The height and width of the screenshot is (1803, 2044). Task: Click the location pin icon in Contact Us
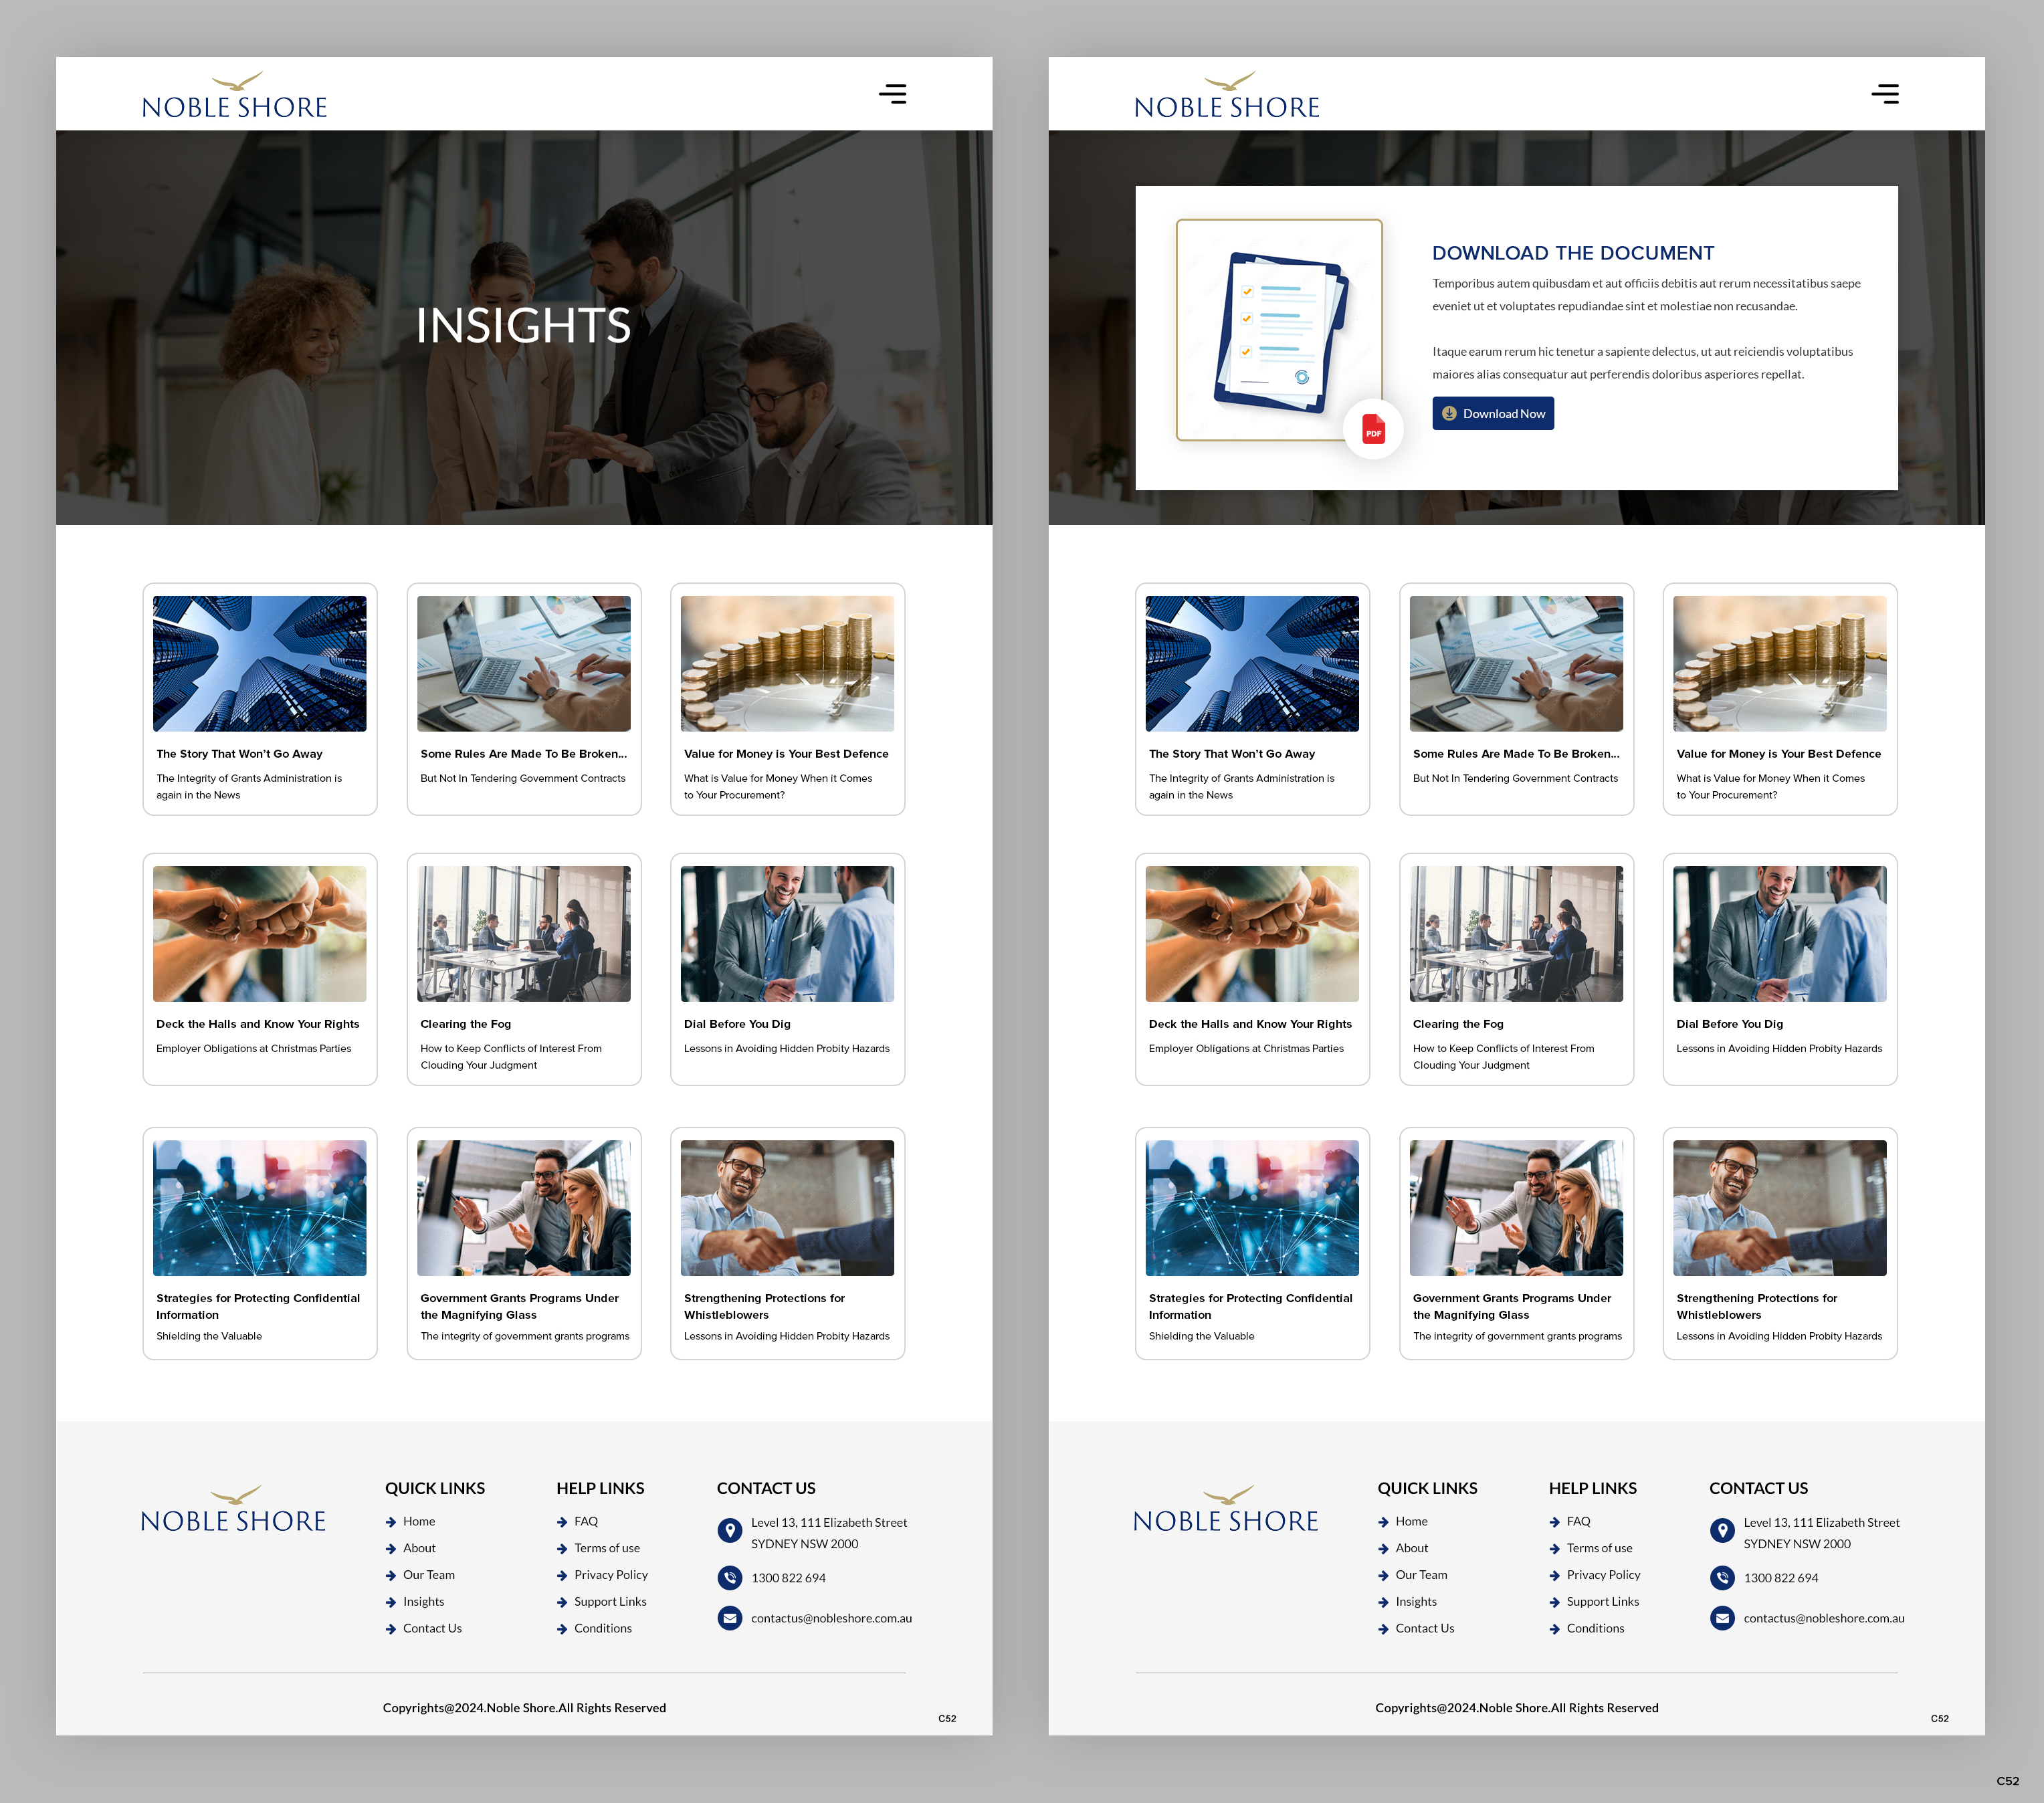731,1530
